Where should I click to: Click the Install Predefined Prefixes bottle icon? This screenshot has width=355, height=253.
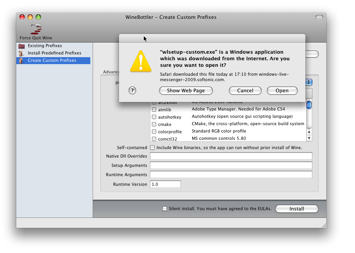click(x=21, y=53)
